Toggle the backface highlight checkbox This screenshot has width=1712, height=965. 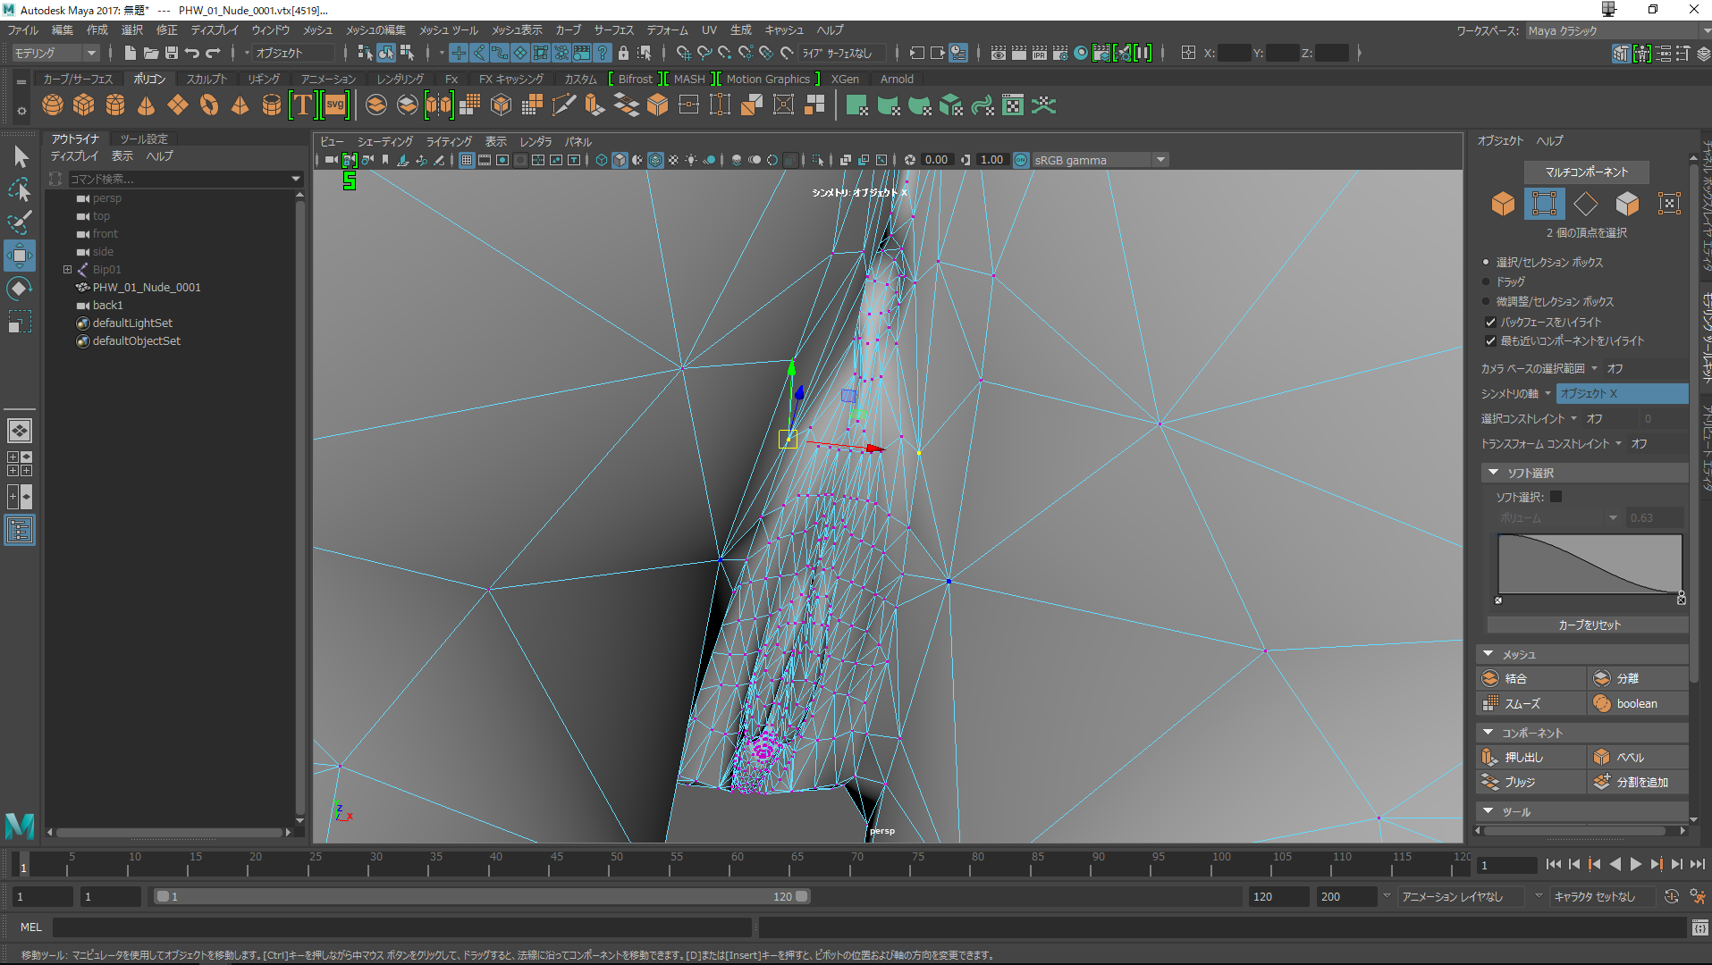tap(1490, 322)
